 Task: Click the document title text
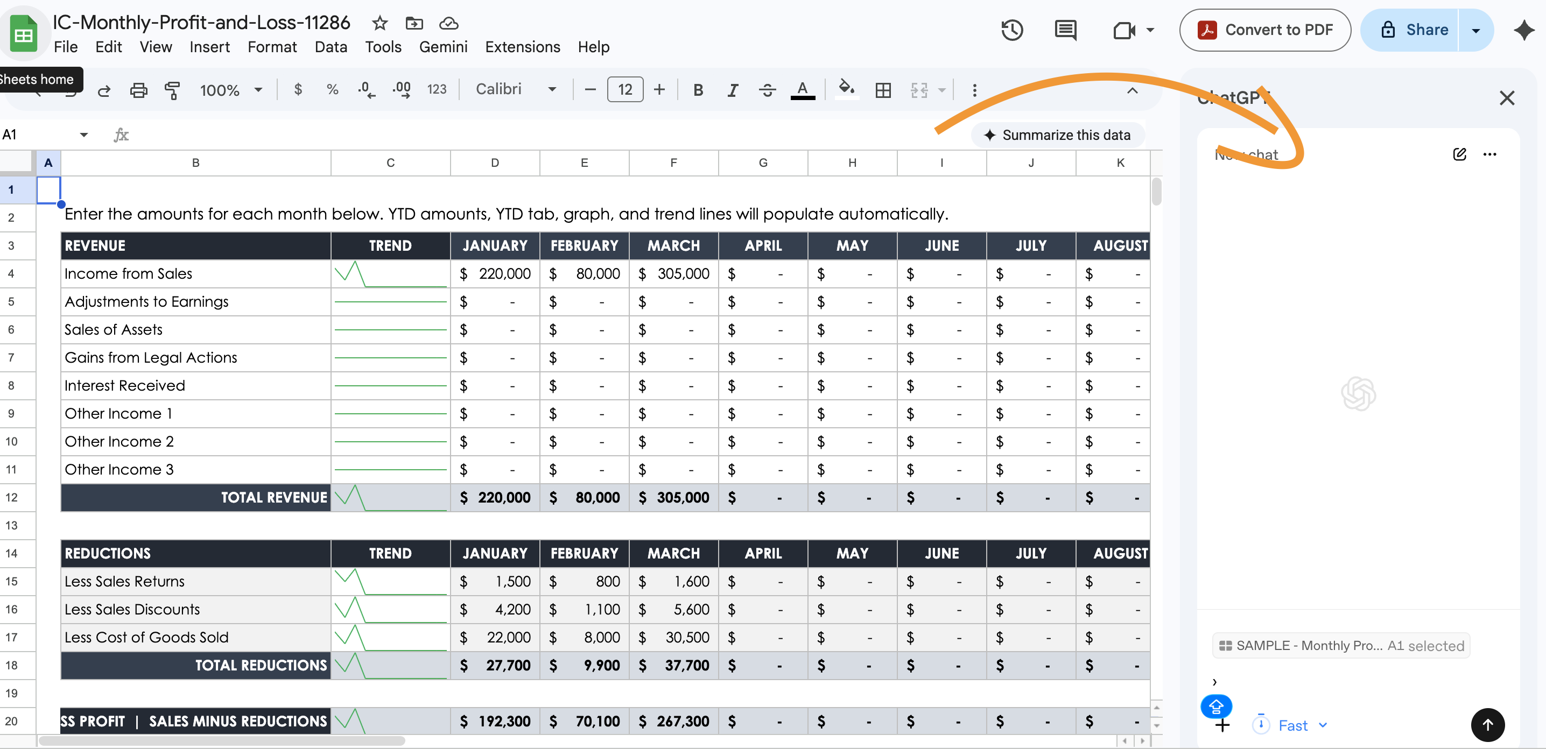tap(202, 23)
